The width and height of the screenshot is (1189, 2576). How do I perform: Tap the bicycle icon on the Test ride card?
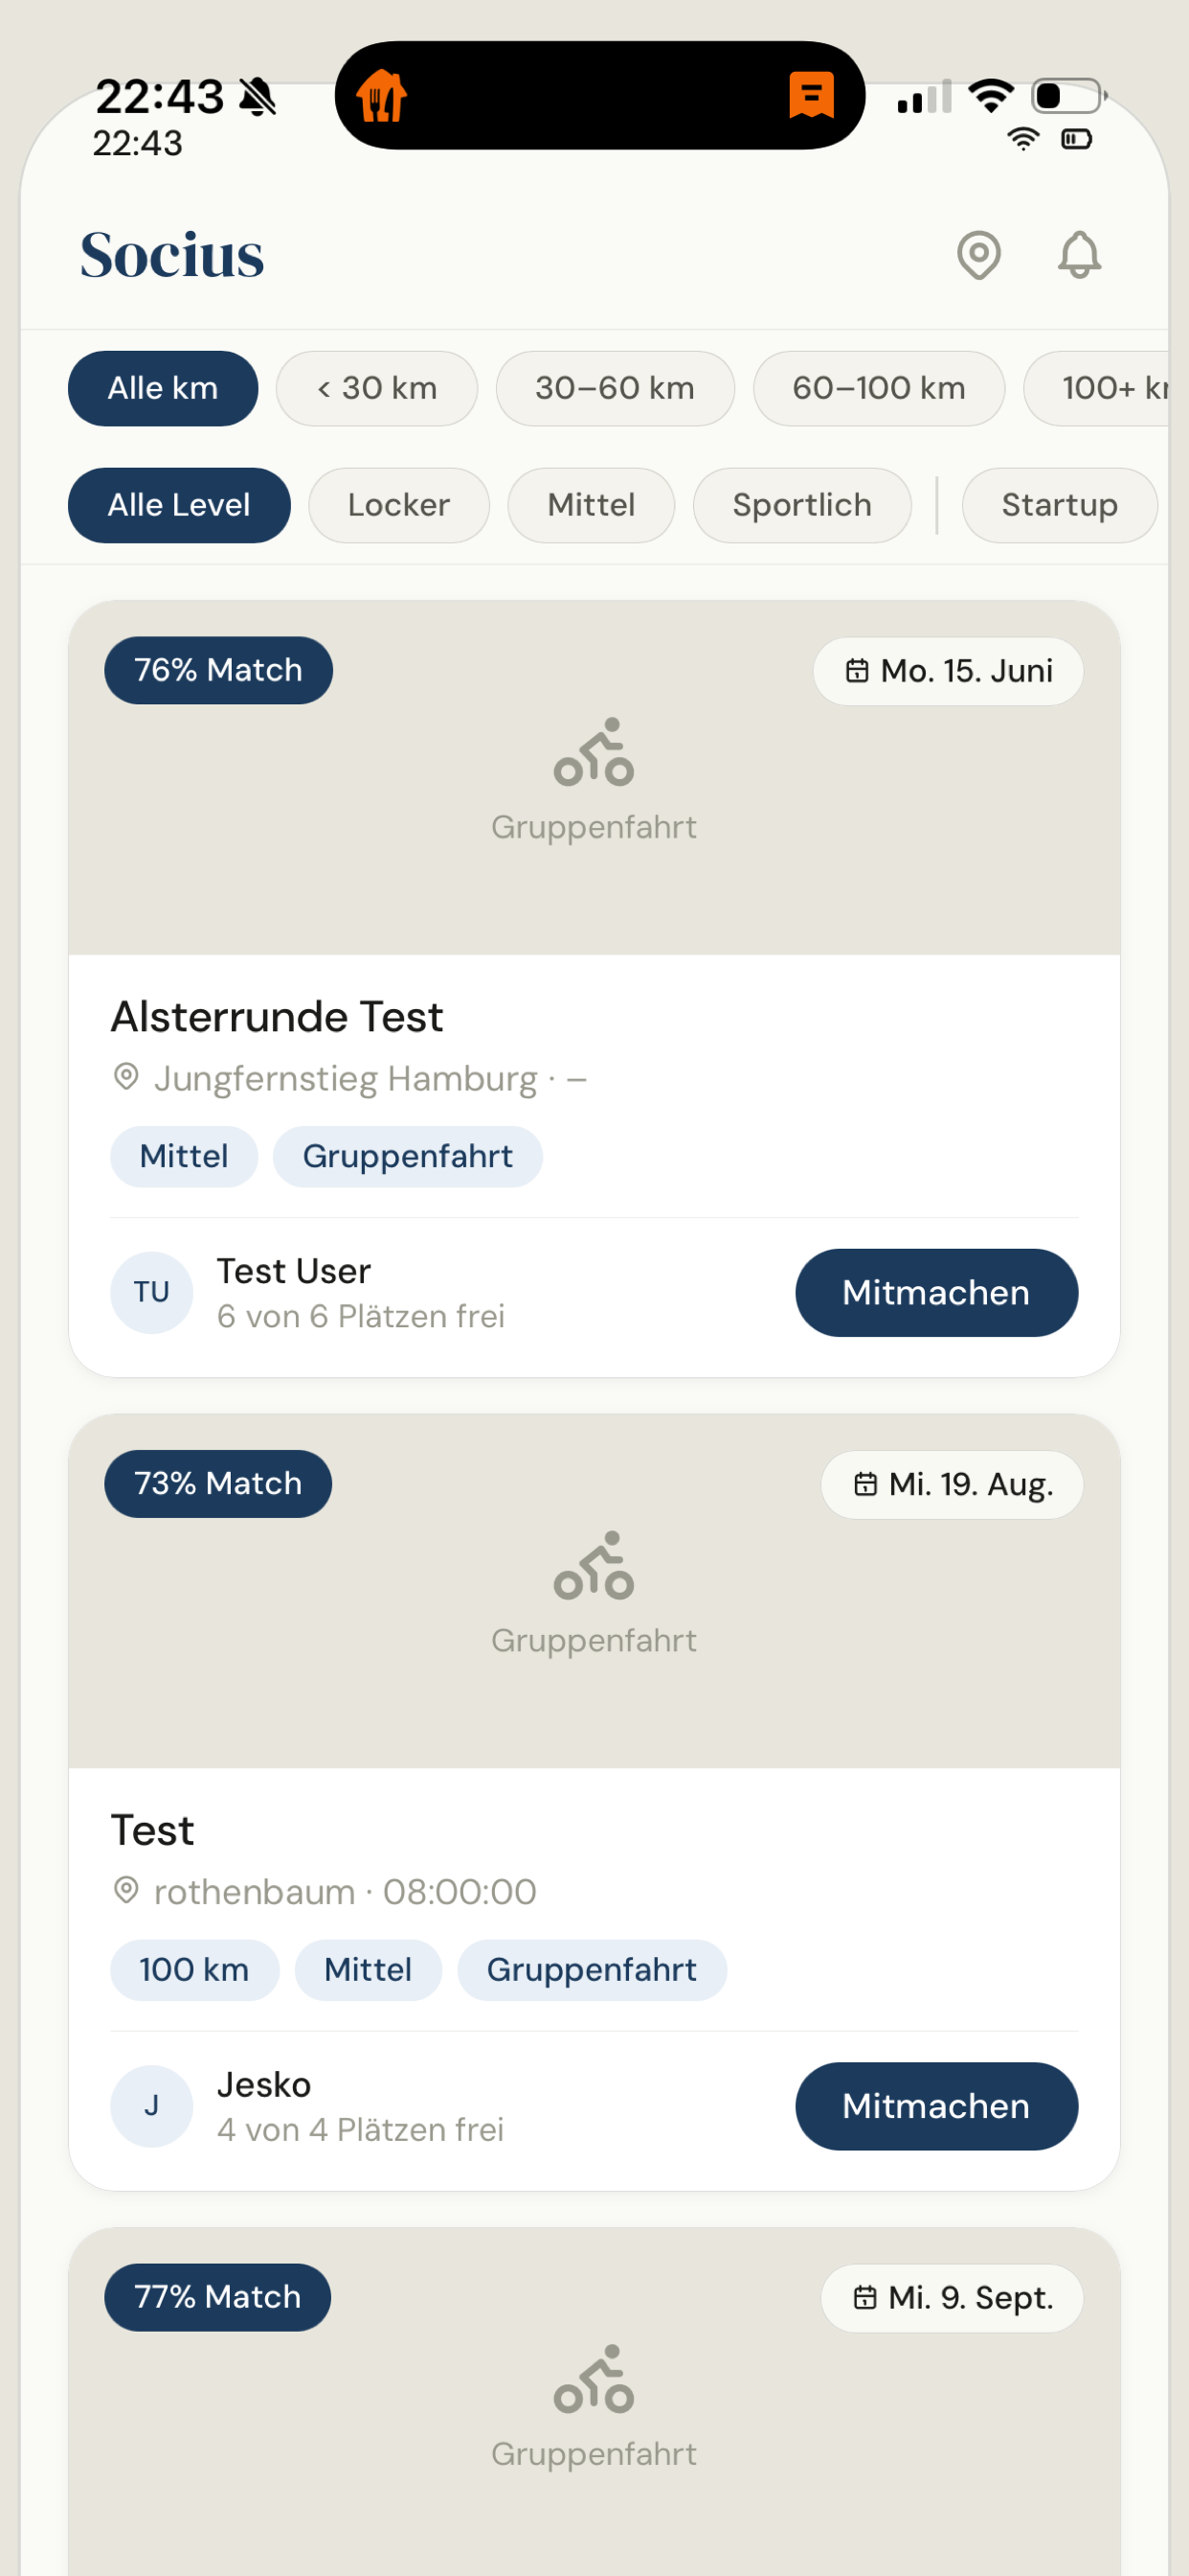tap(594, 1565)
